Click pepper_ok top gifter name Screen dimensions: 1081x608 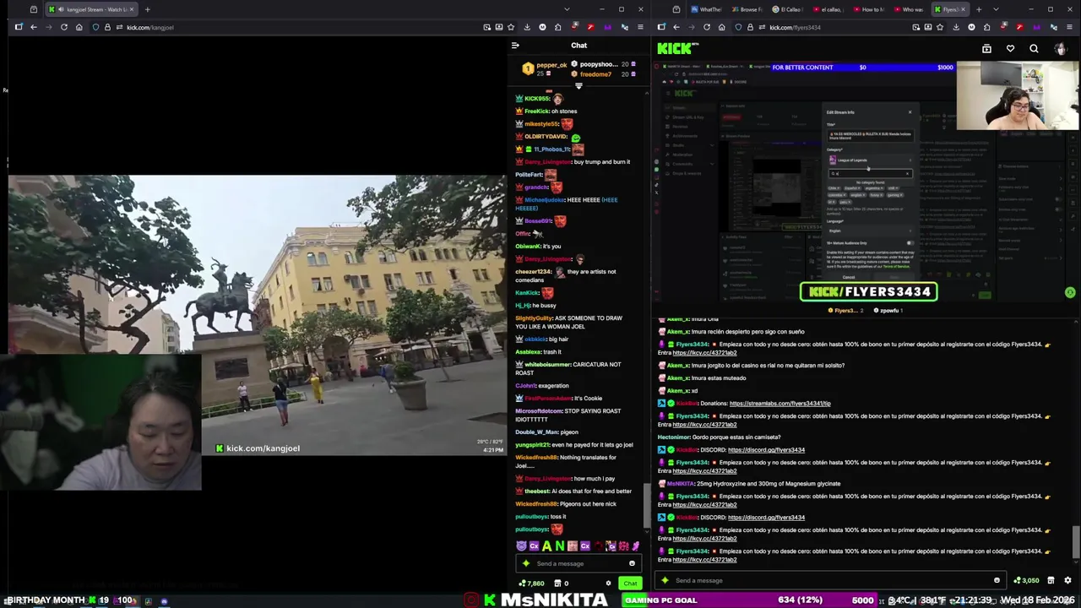[551, 64]
